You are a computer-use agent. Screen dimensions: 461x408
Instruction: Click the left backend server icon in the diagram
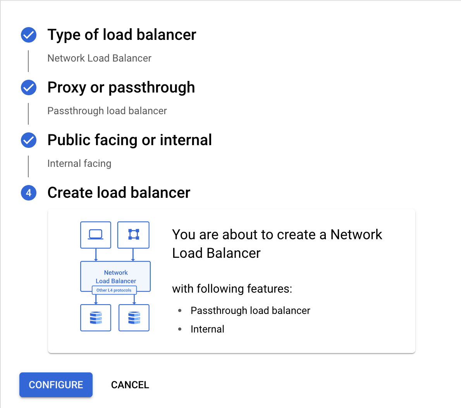[96, 318]
